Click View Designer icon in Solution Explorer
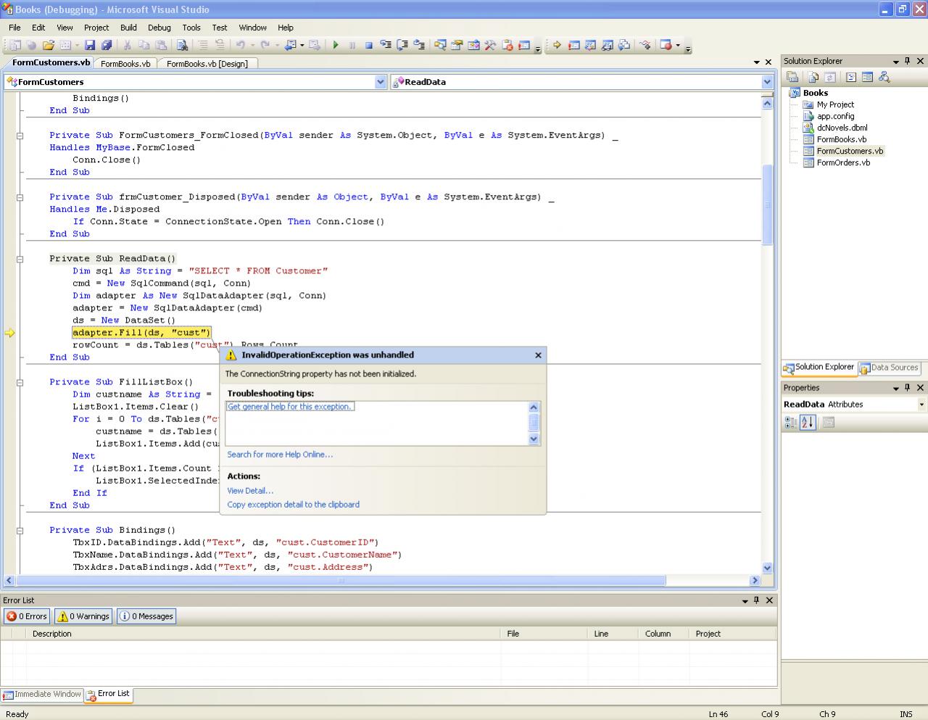The width and height of the screenshot is (928, 720). pyautogui.click(x=867, y=77)
